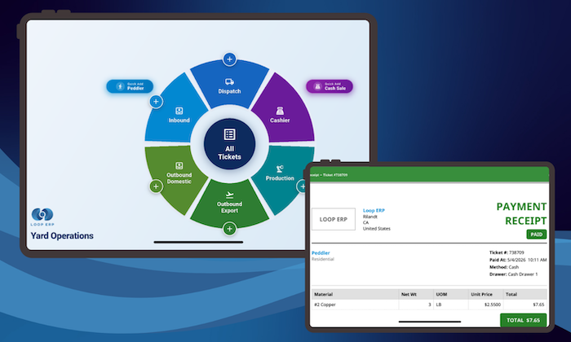This screenshot has width=571, height=342.
Task: Click the United States address line
Action: pyautogui.click(x=377, y=229)
